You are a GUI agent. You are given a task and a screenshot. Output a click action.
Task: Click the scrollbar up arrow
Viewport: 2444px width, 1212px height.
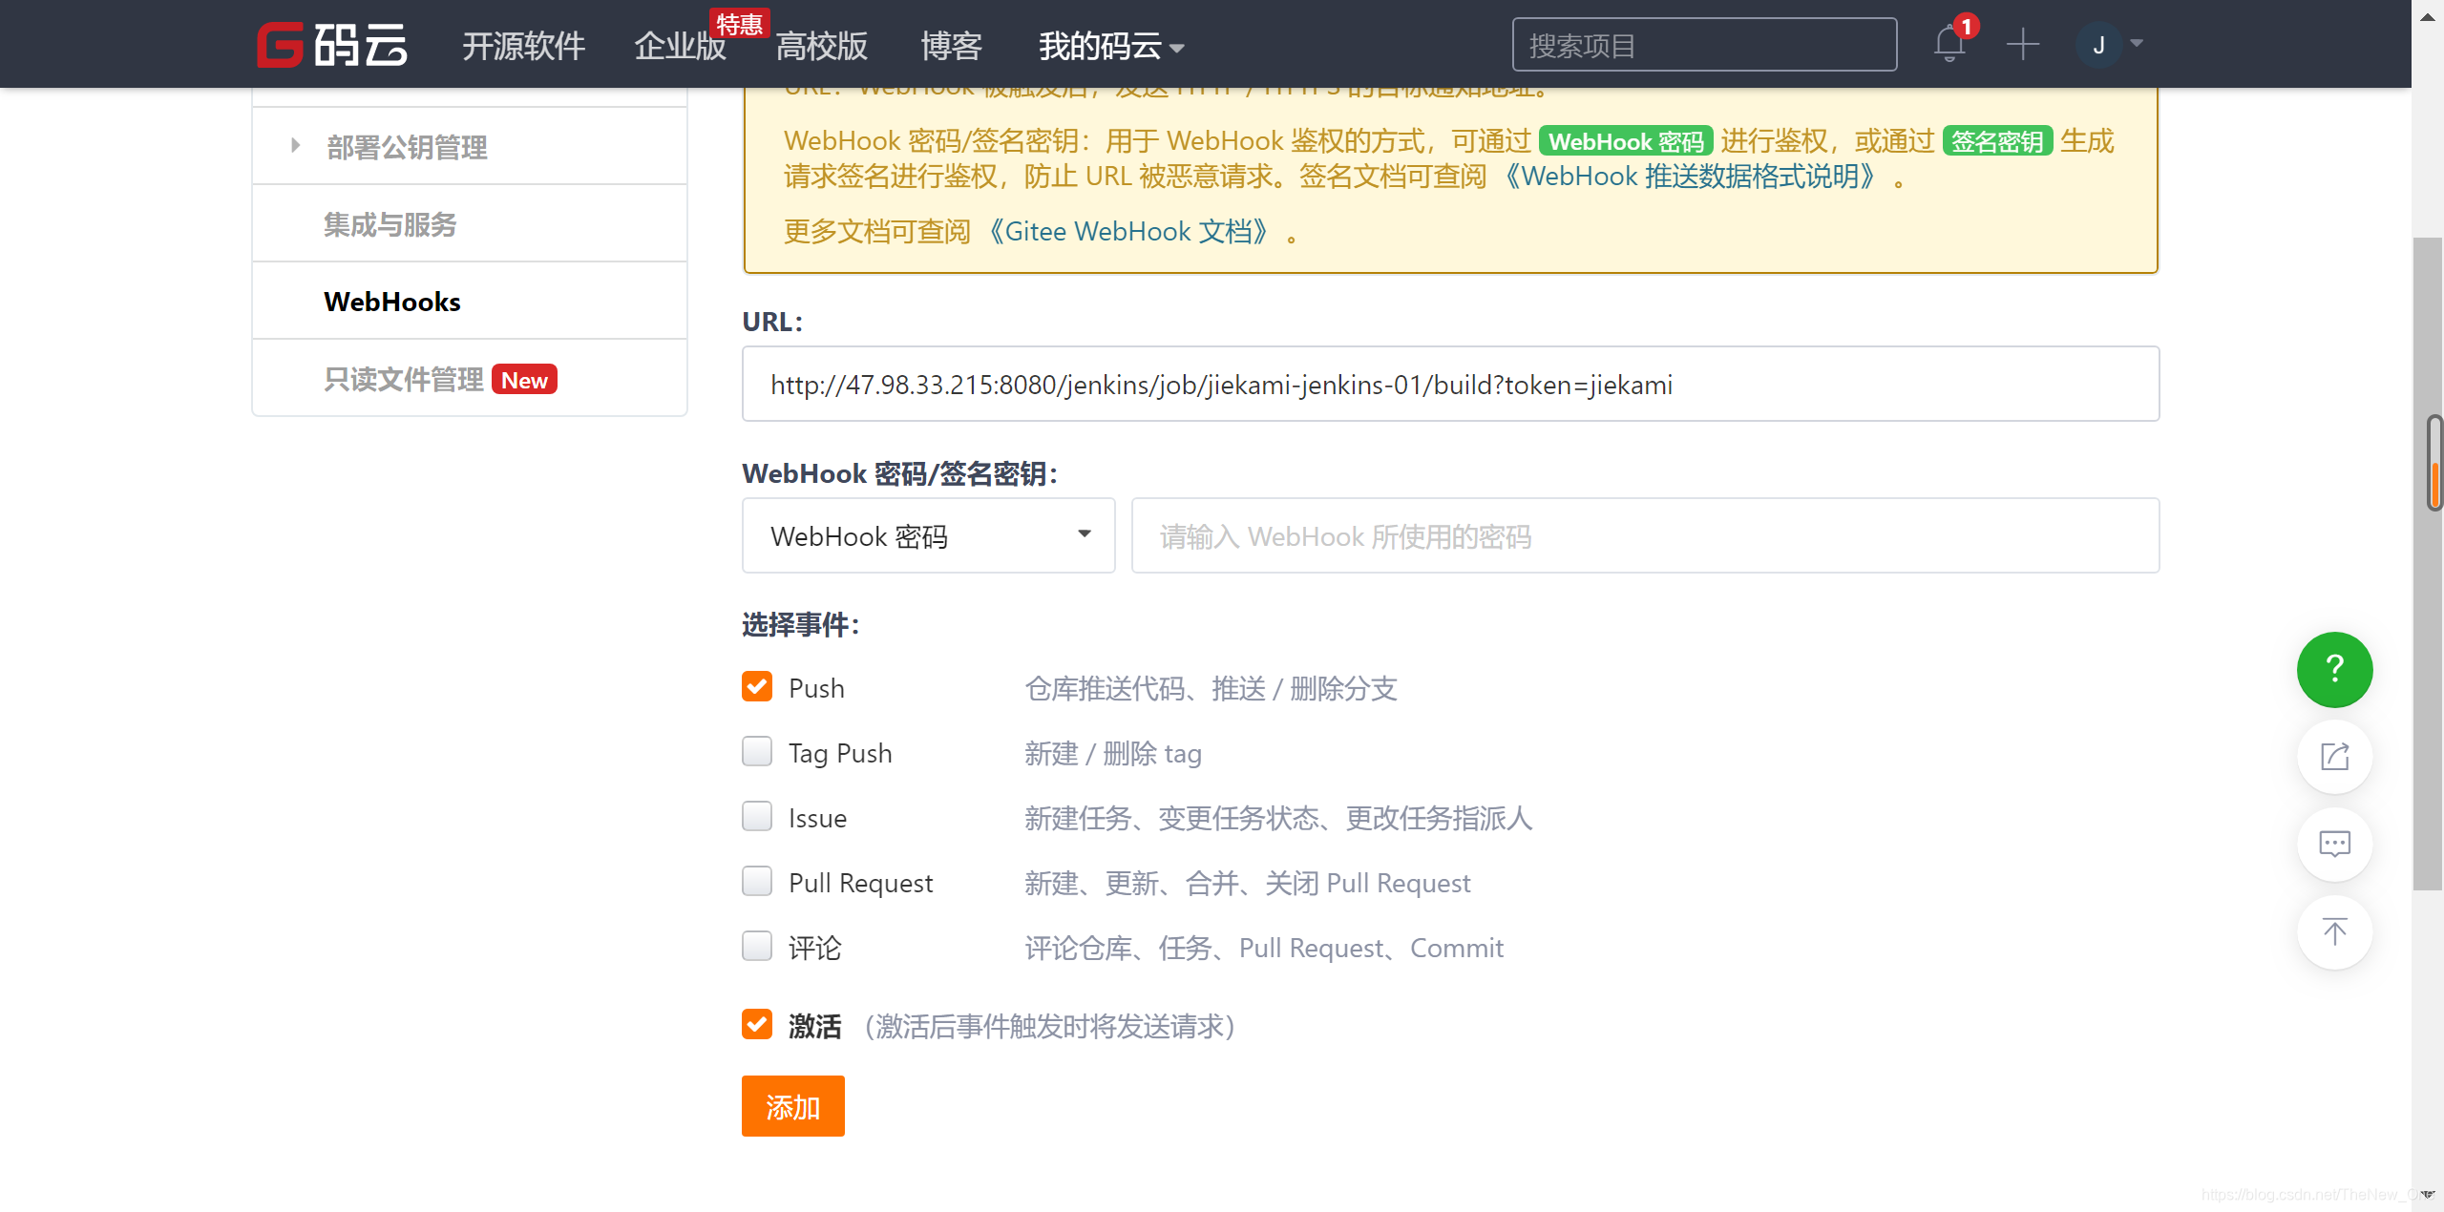[x=2427, y=16]
